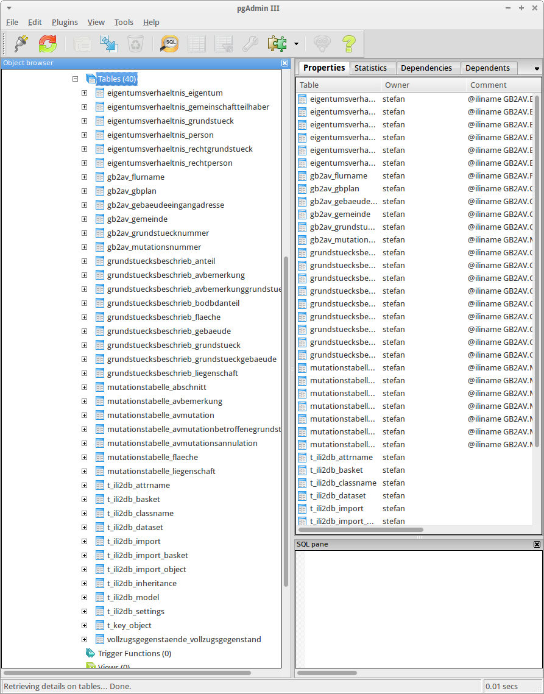Expand the t_ili2db_import_basket node

click(x=84, y=556)
